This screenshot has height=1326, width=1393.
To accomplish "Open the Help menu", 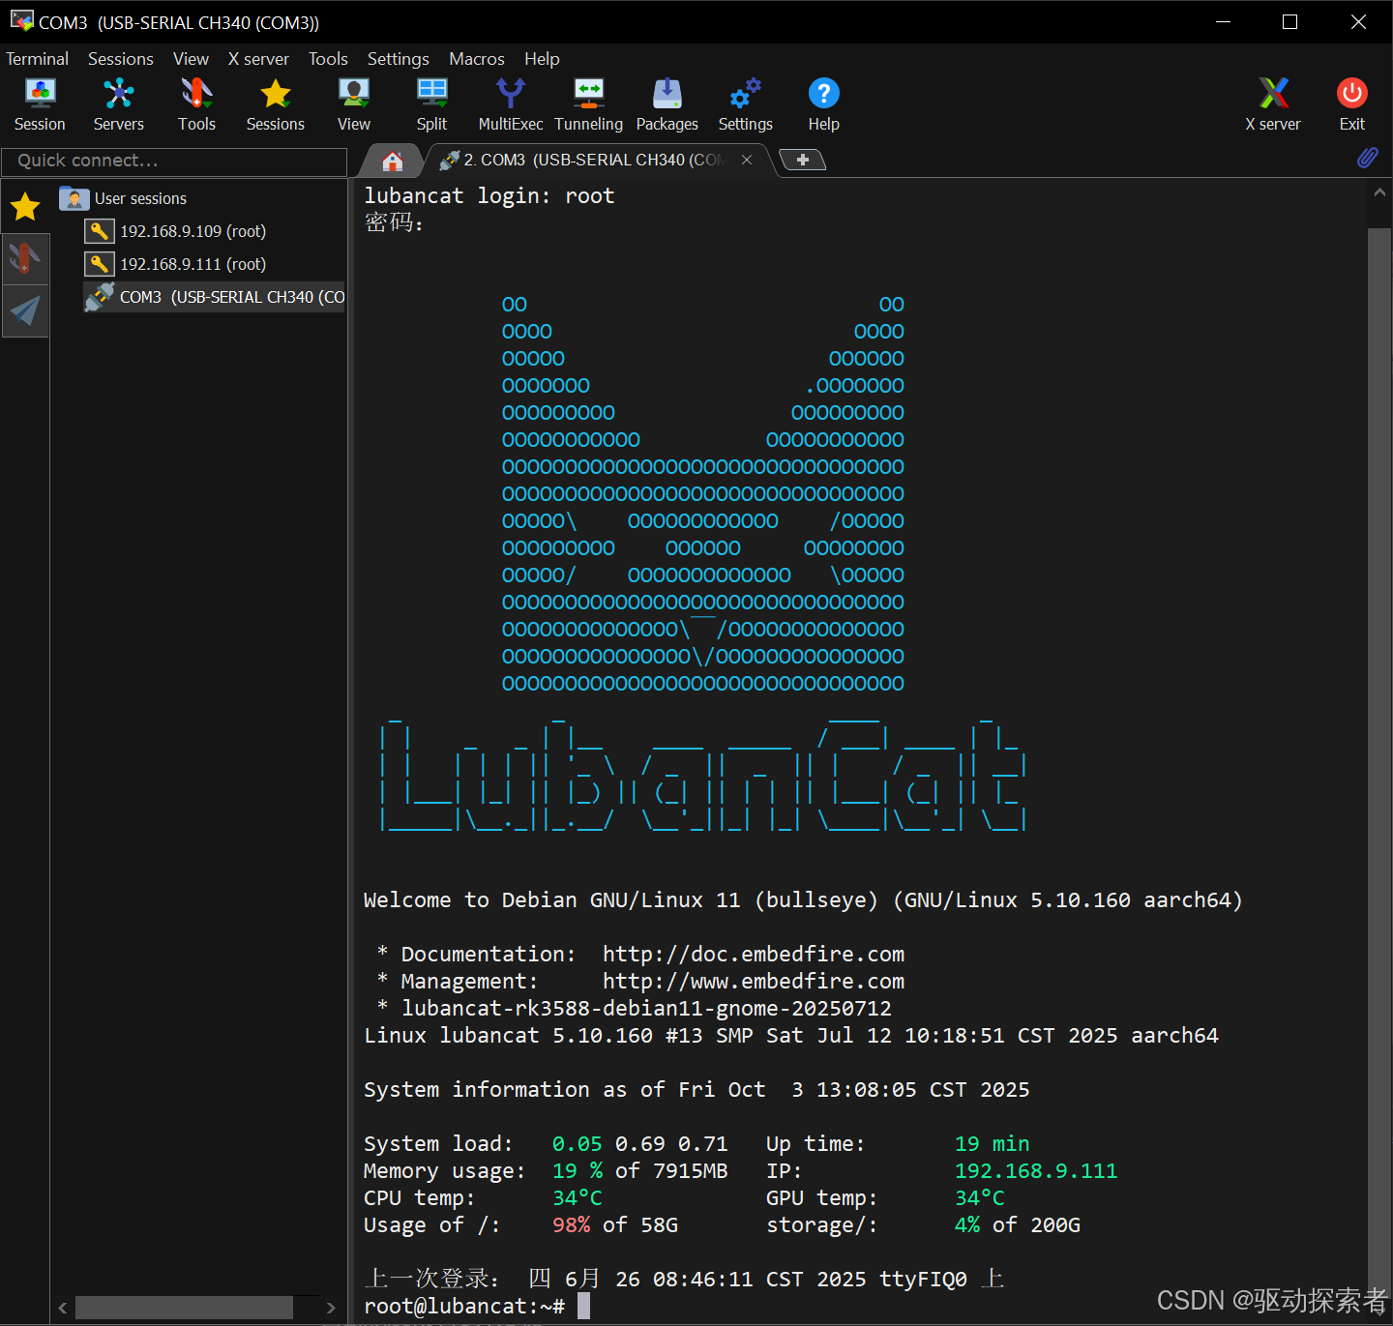I will [542, 59].
